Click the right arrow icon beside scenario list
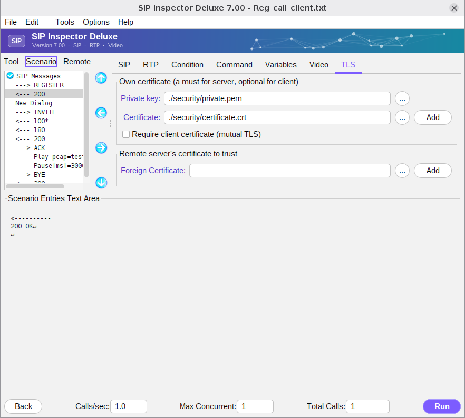The height and width of the screenshot is (418, 465). point(101,148)
